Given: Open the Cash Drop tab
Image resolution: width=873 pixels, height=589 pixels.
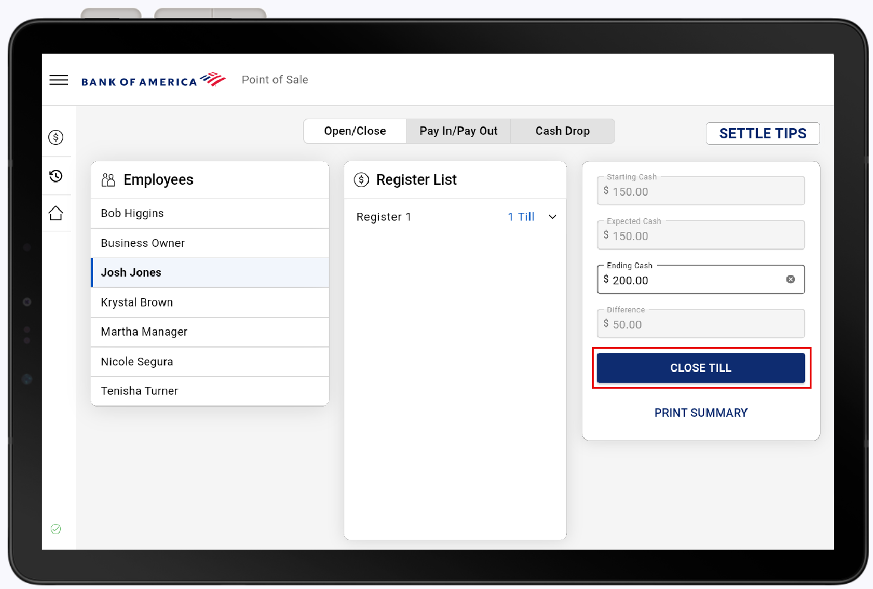Looking at the screenshot, I should (x=562, y=131).
